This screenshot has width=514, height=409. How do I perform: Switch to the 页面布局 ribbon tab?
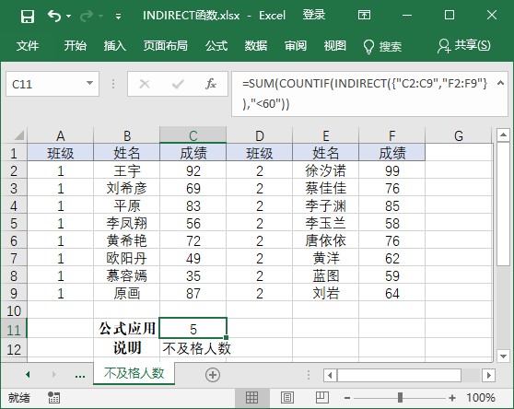click(x=166, y=45)
